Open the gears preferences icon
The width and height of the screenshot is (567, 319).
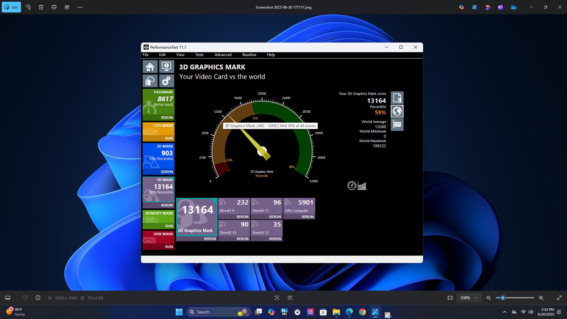click(x=167, y=81)
